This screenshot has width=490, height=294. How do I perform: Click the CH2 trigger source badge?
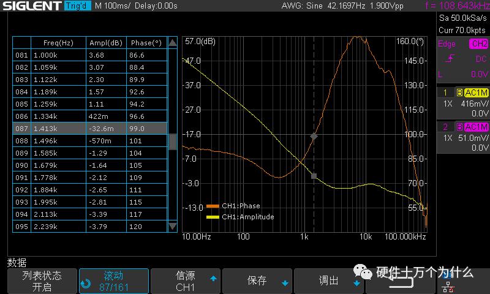pos(479,43)
